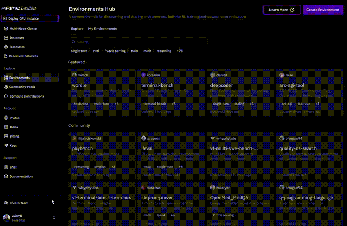
Task: Select the Explore tab
Action: pos(77,28)
